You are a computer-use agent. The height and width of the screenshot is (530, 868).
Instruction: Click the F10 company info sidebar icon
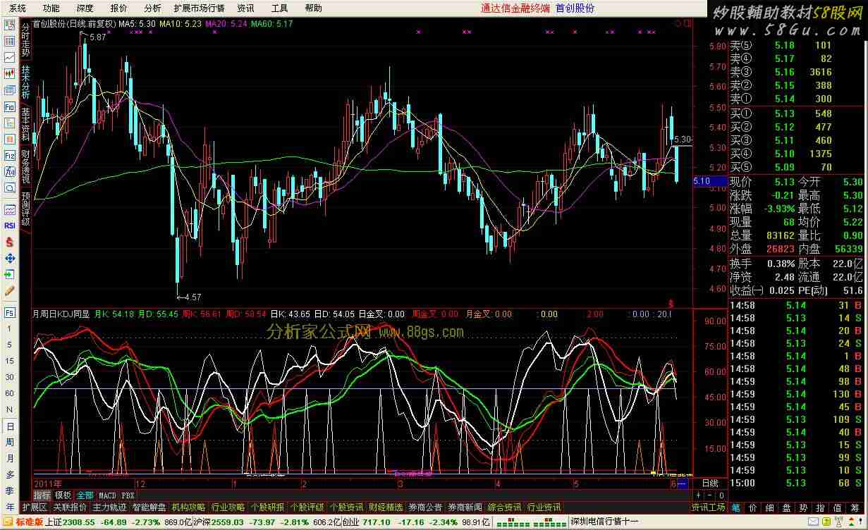click(x=10, y=107)
